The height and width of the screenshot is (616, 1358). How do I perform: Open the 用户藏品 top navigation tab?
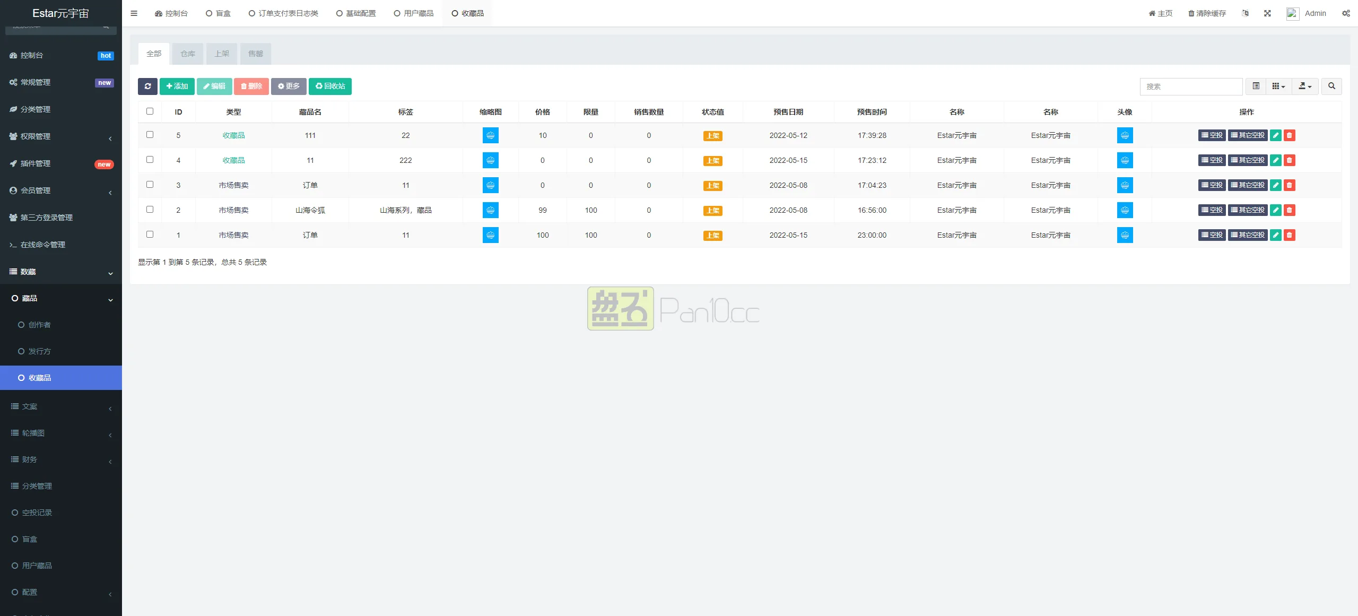click(414, 13)
